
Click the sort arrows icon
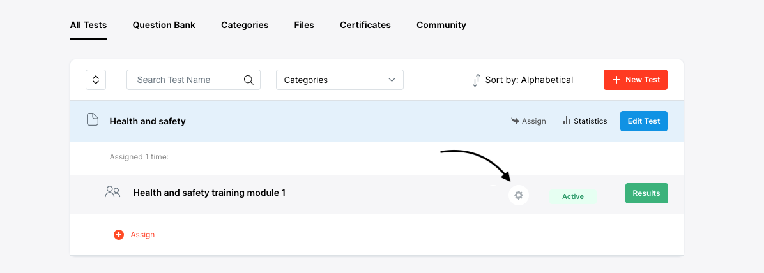(x=476, y=80)
